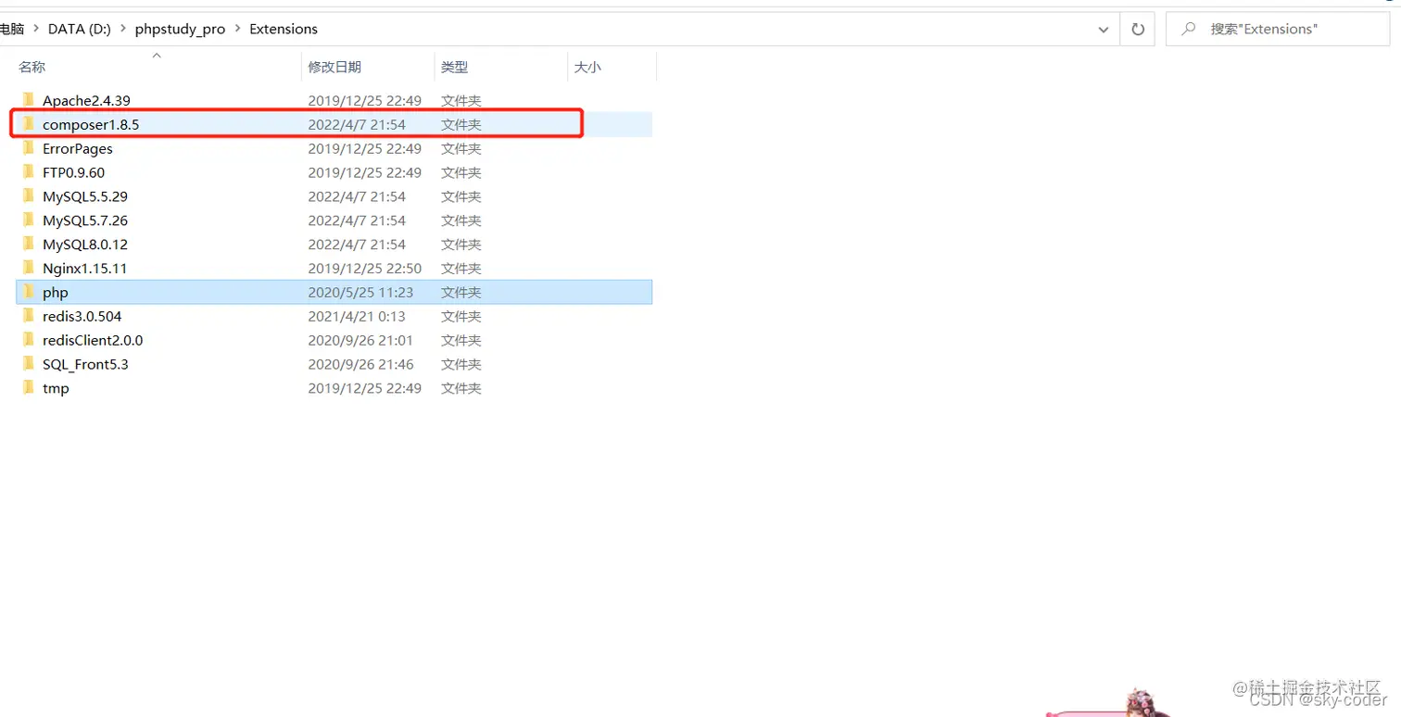The height and width of the screenshot is (717, 1401).
Task: Click the MySQL5.7.26 folder icon
Action: coord(28,220)
